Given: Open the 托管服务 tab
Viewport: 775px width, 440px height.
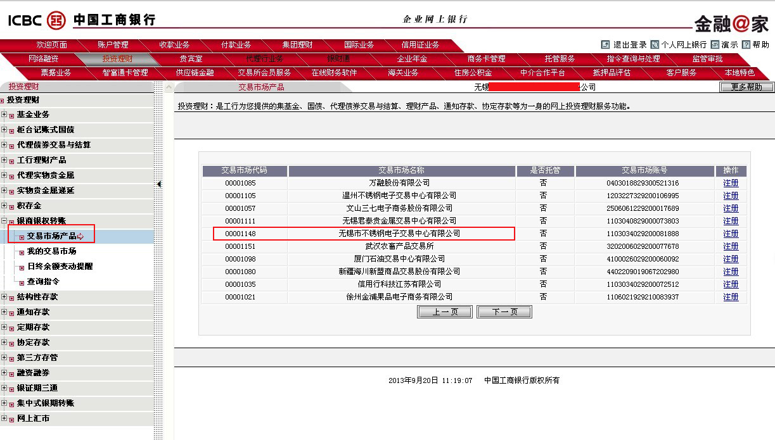Looking at the screenshot, I should (x=560, y=59).
